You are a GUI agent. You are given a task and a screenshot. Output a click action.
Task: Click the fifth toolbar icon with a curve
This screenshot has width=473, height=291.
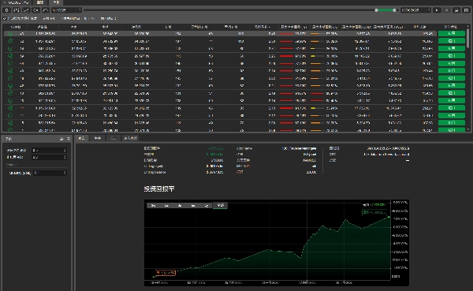pos(45,10)
